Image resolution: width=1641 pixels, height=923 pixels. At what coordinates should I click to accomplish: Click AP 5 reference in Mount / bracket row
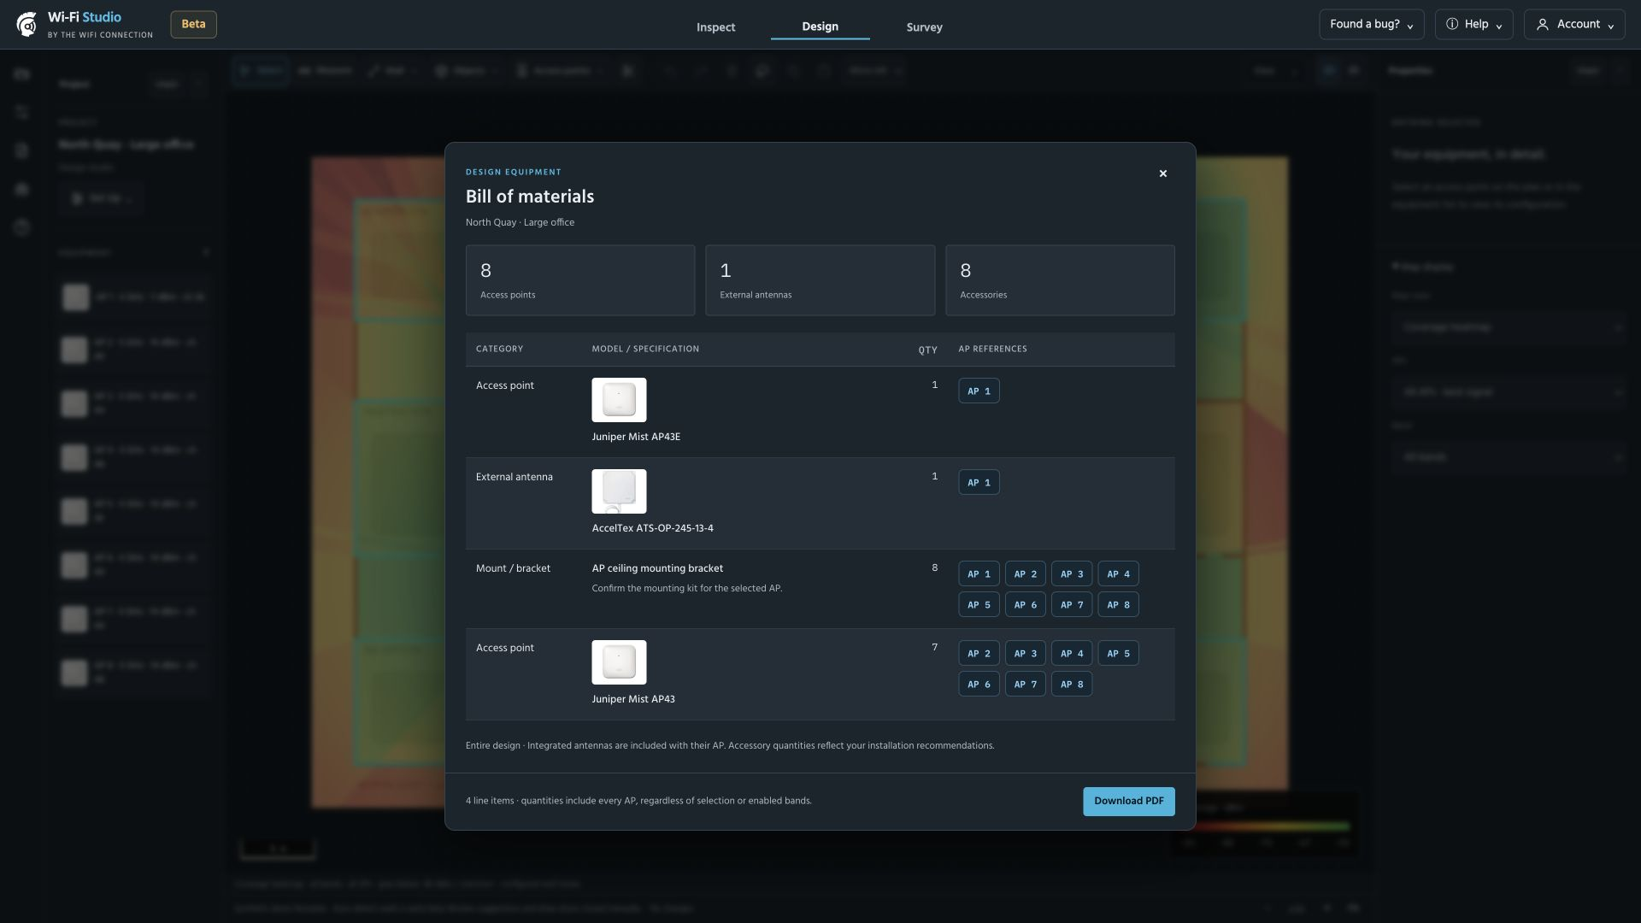coord(979,604)
